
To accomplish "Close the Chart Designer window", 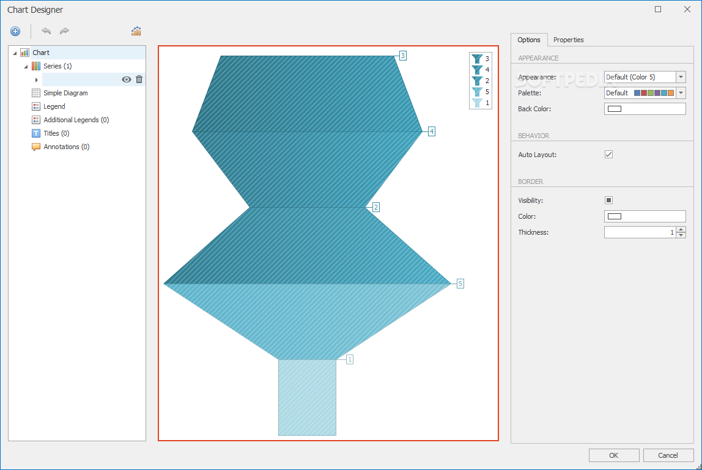I will pyautogui.click(x=687, y=9).
